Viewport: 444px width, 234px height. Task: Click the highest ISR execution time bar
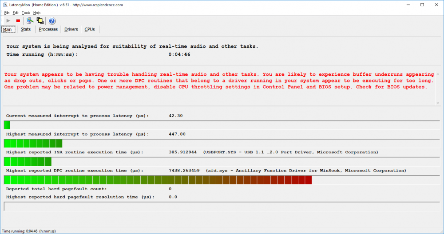pos(28,162)
